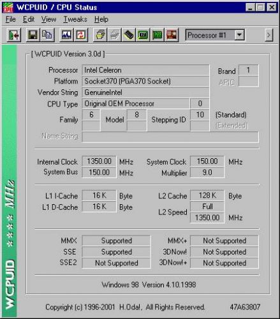This screenshot has height=319, width=280.
Task: Click the SSE Supported field
Action: (116, 252)
